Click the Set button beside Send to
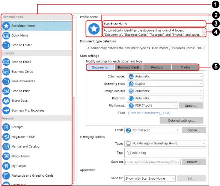Image resolution: width=220 pixels, height=186 pixels. [x=191, y=178]
